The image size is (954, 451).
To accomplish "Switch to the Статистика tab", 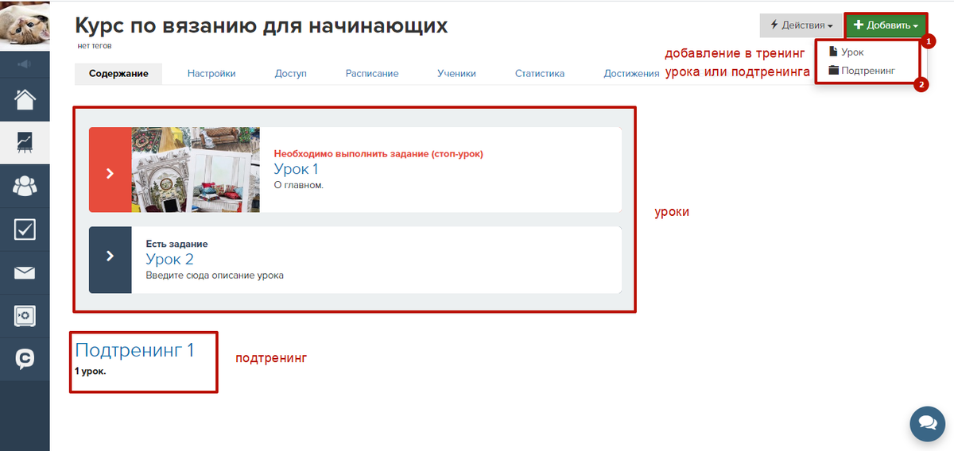I will coord(540,74).
